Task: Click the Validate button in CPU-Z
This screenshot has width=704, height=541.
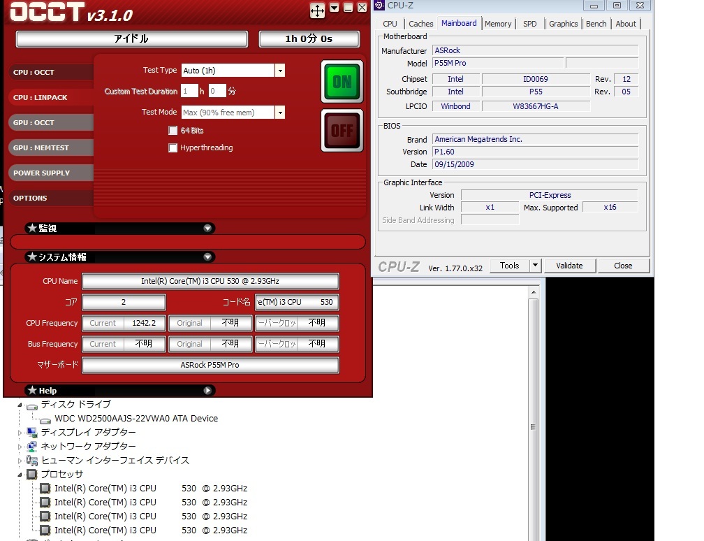Action: click(569, 266)
